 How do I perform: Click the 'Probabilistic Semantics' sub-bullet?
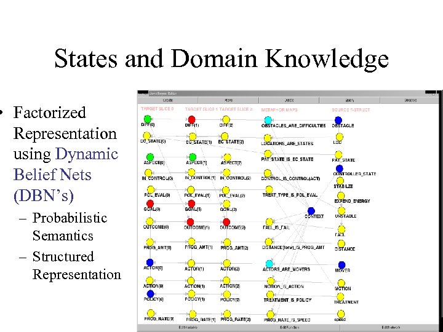(70, 227)
